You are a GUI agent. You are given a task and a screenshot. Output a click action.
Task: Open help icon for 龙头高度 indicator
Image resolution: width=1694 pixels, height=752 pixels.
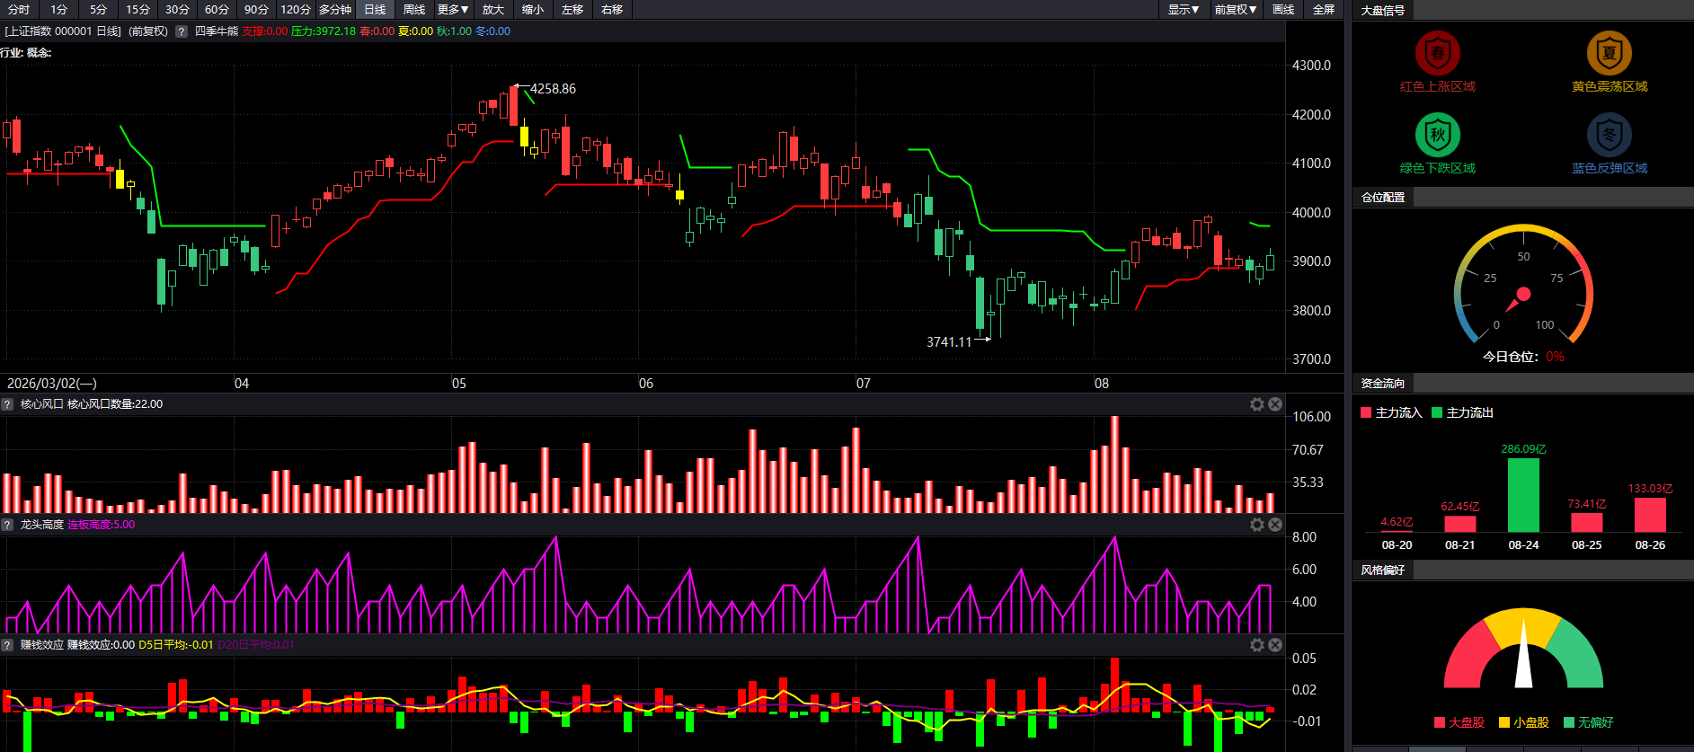(7, 525)
